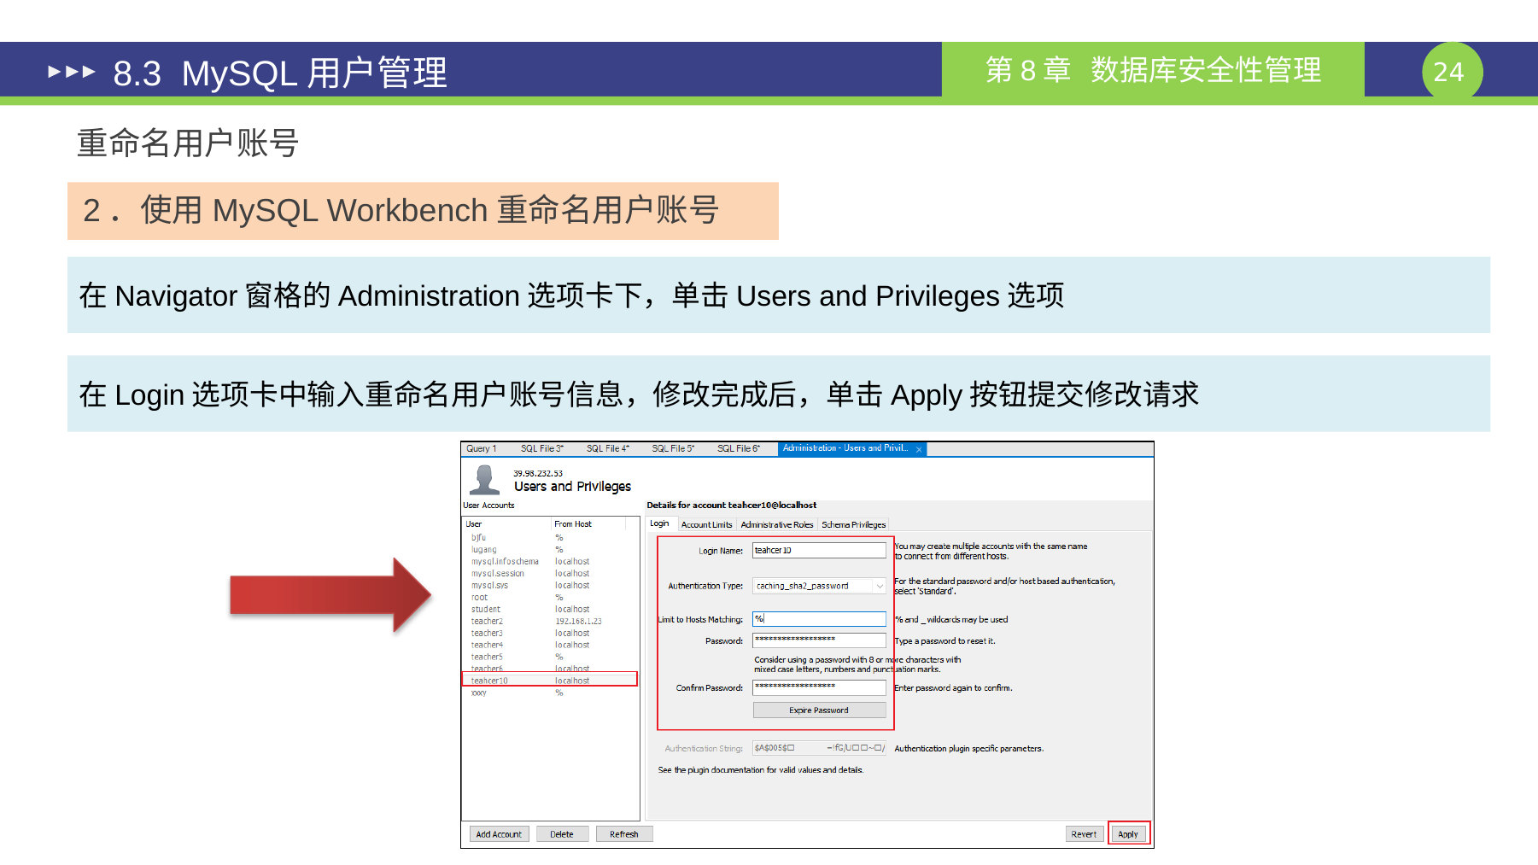Sort accounts by the User column header
This screenshot has width=1538, height=865.
pyautogui.click(x=507, y=524)
